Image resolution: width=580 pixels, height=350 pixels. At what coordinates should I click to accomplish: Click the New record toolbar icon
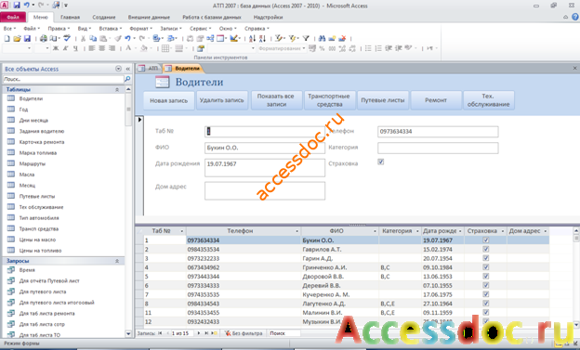point(332,38)
